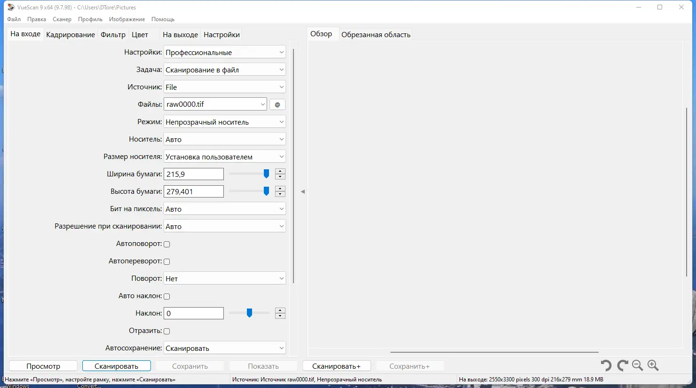Click the Файлы filename field raw0000.tif
696x388 pixels.
pyautogui.click(x=212, y=104)
